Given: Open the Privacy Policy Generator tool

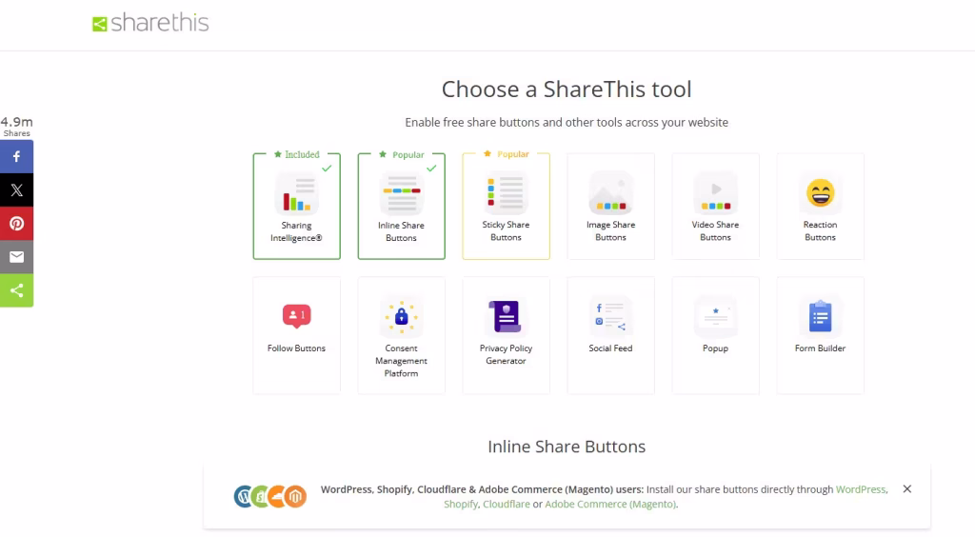Looking at the screenshot, I should [x=506, y=335].
